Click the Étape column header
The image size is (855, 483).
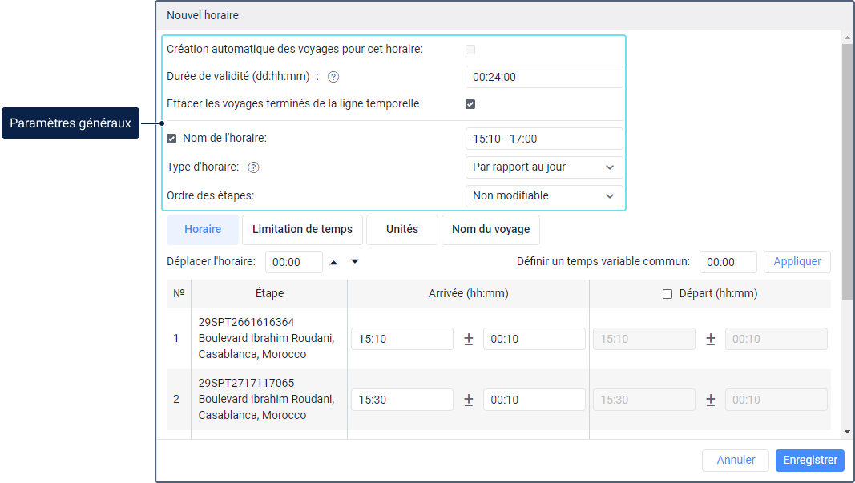coord(269,293)
